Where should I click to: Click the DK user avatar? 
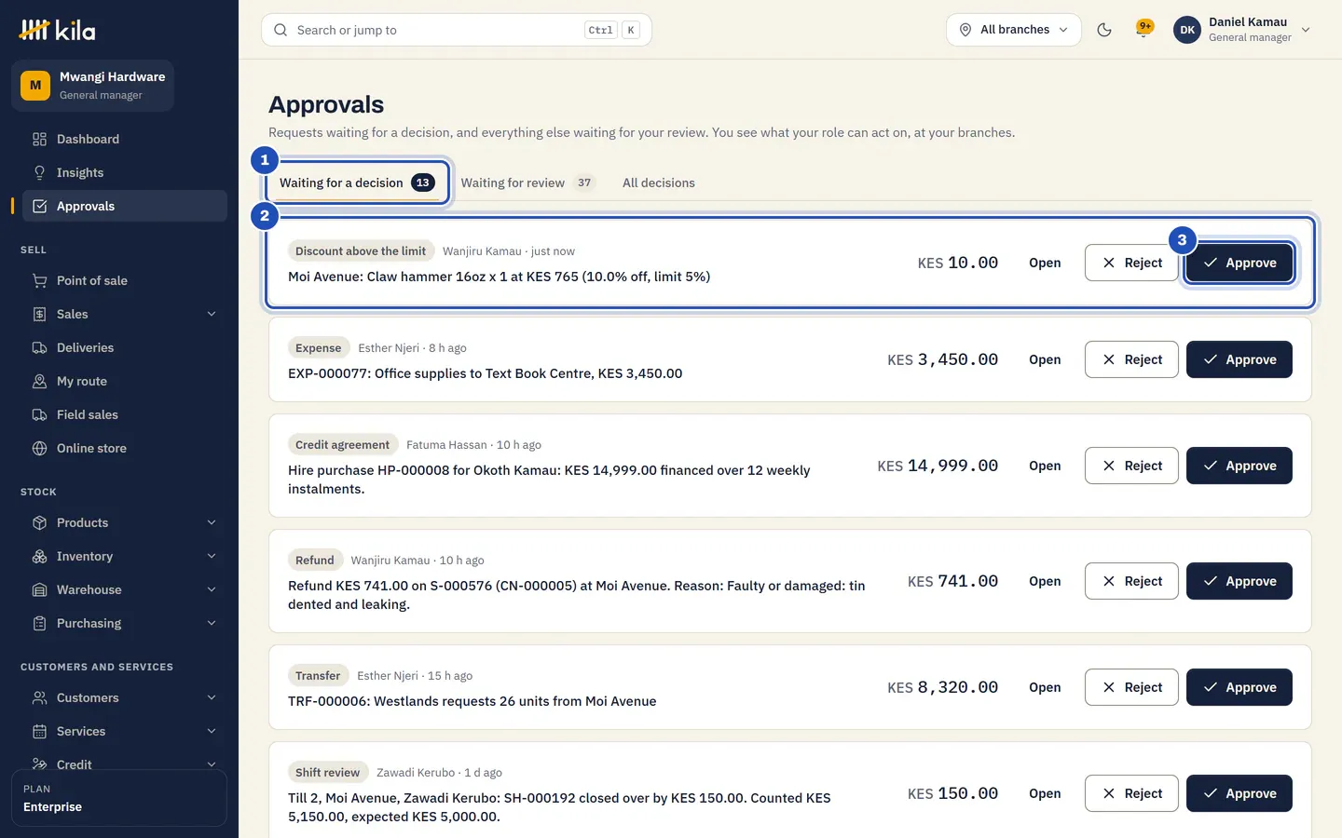pos(1187,30)
